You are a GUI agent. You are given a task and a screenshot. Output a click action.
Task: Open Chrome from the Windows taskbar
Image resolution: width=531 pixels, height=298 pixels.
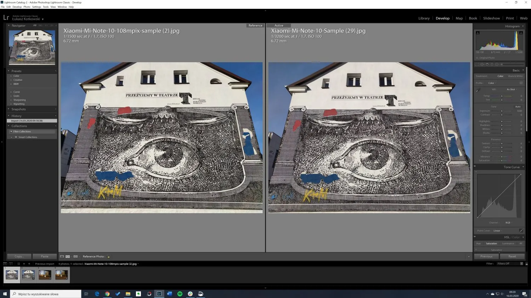point(107,294)
